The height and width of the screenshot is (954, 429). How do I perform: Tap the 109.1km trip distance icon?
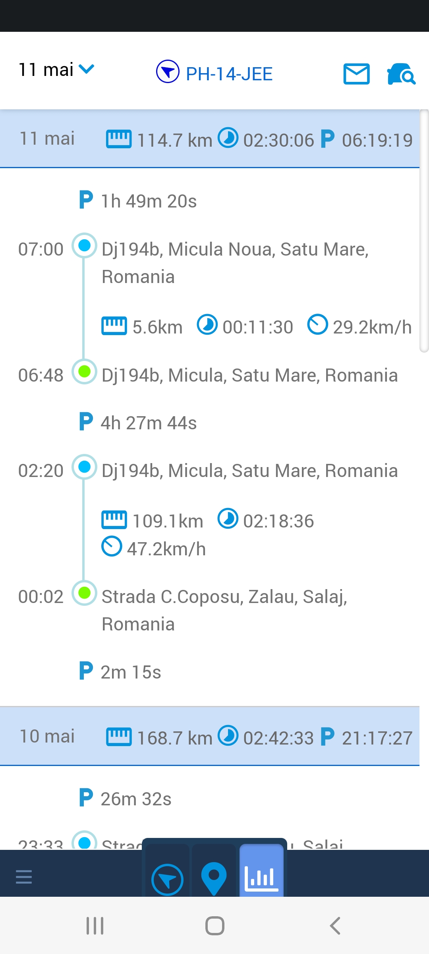click(x=114, y=520)
